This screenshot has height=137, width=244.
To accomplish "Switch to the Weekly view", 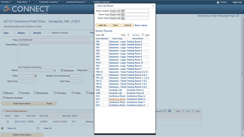I will (x=21, y=33).
